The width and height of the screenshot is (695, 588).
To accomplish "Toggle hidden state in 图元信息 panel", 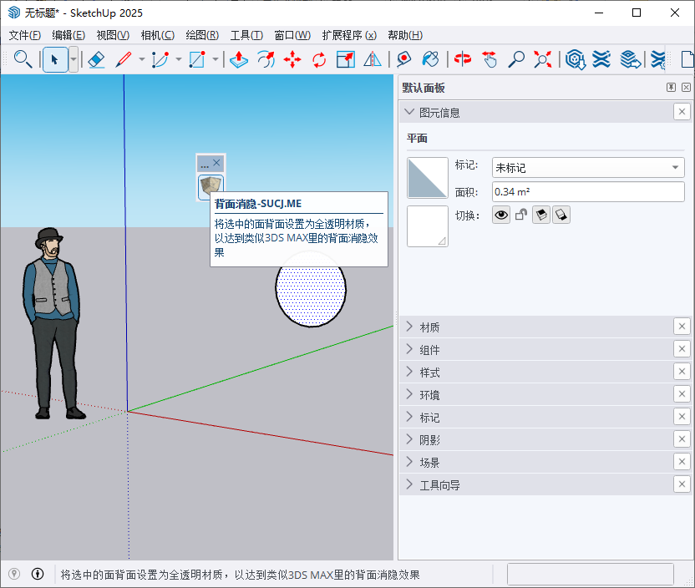I will point(501,215).
